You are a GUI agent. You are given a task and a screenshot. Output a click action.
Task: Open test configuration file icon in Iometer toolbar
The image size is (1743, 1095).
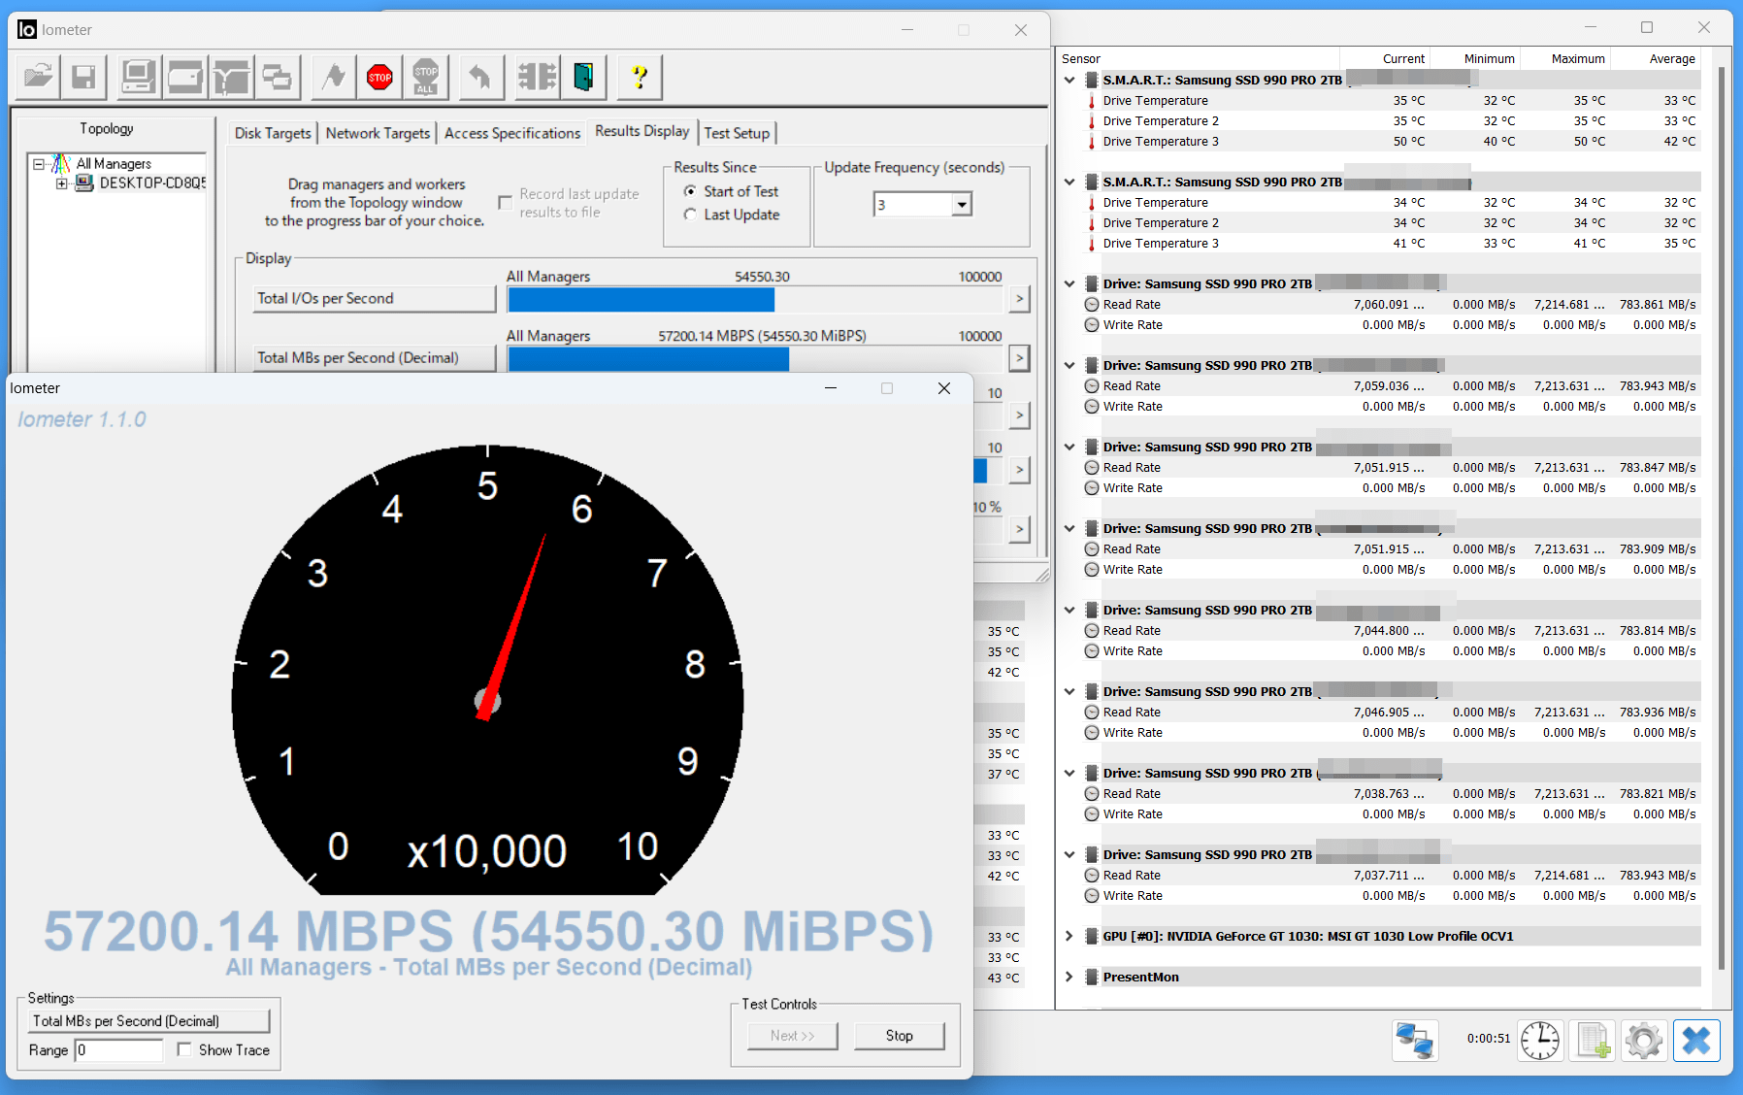point(38,77)
